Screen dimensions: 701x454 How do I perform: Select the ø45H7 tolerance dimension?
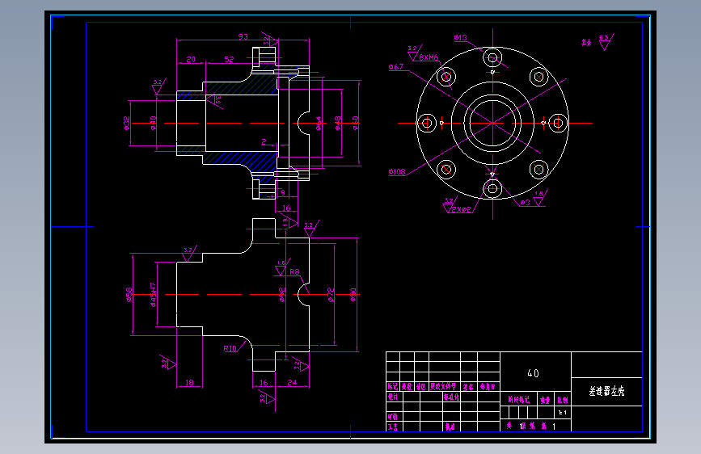click(x=154, y=295)
